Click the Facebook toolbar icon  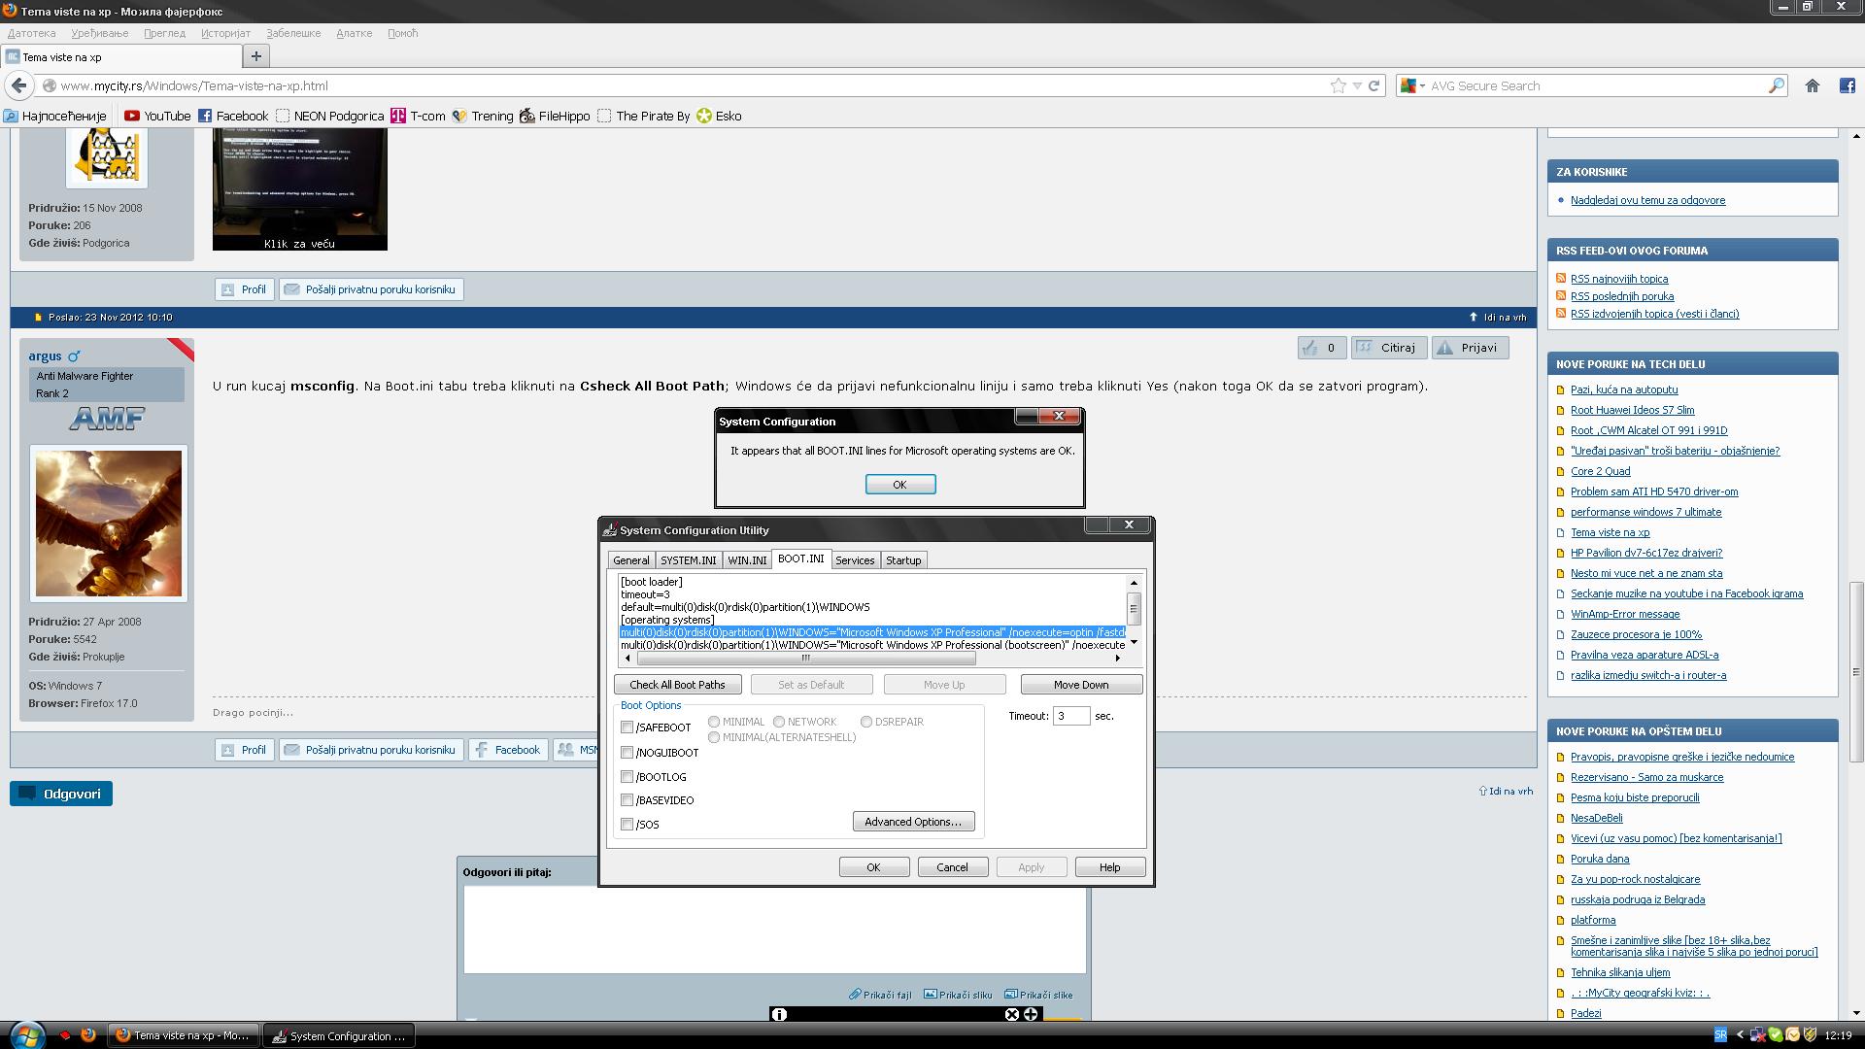1847,85
